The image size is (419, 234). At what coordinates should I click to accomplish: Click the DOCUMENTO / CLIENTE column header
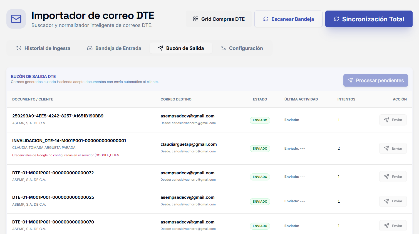pyautogui.click(x=33, y=99)
